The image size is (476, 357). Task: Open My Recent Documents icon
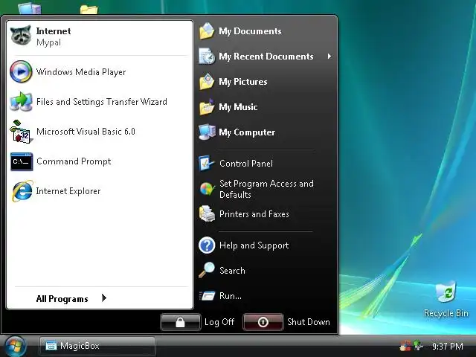click(x=207, y=57)
